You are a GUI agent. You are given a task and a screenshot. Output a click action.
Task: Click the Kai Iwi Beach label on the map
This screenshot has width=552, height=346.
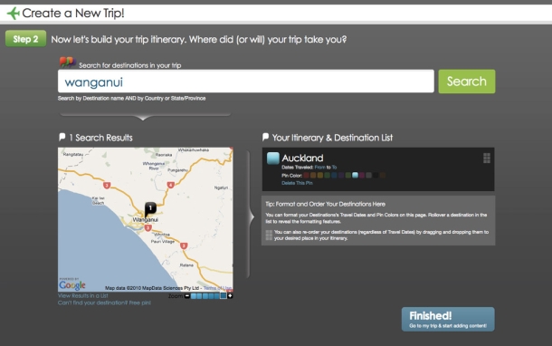coord(99,200)
